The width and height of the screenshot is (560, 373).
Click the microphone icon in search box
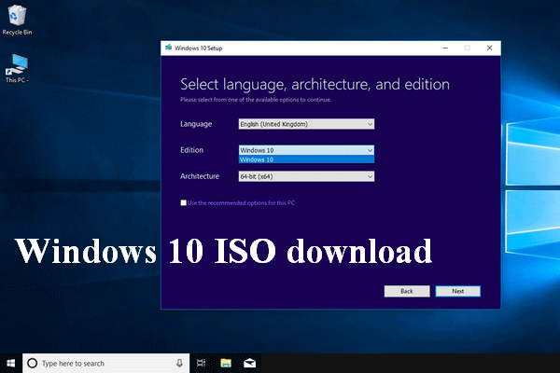pos(179,364)
